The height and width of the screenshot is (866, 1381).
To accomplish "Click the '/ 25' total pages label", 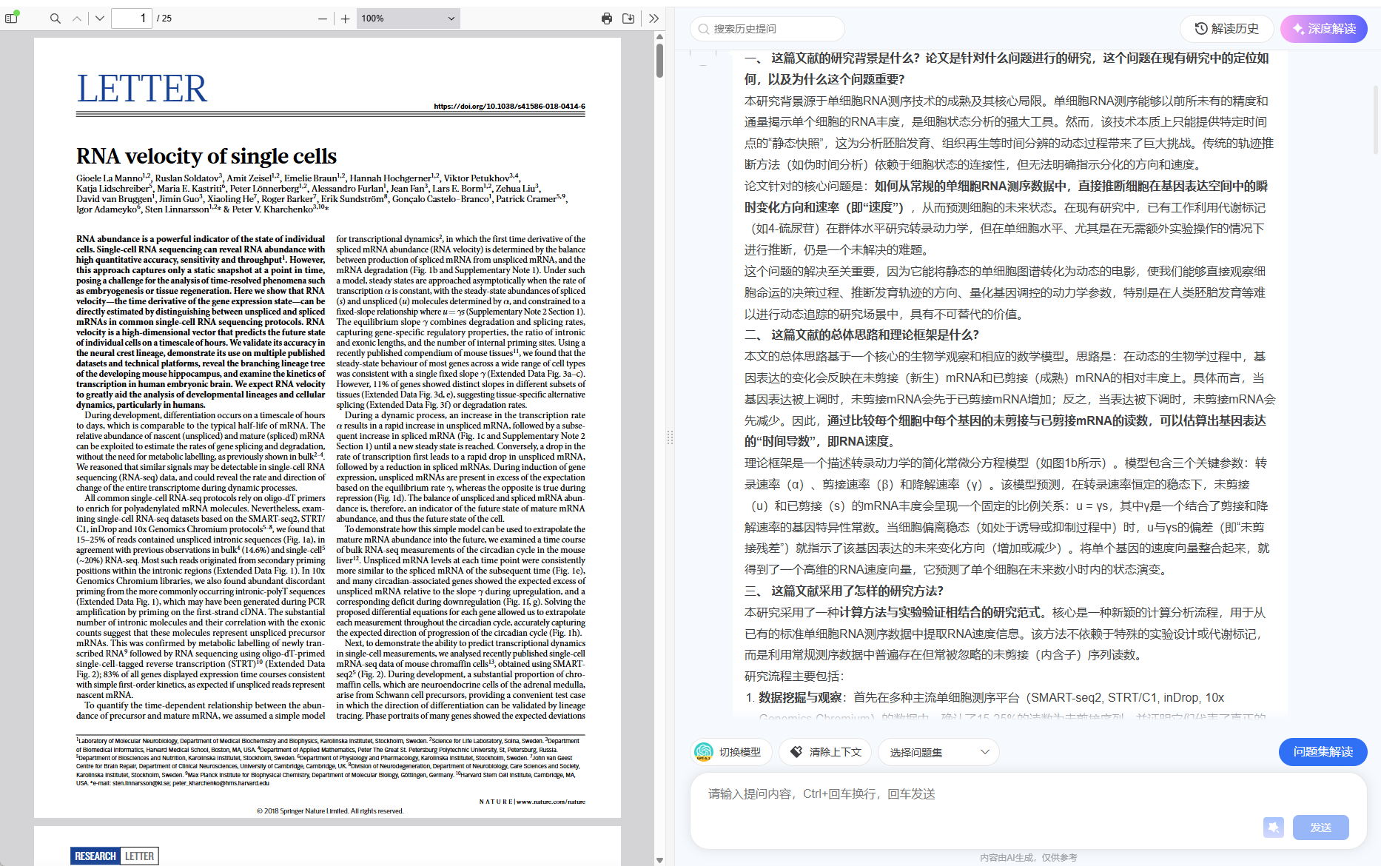I will [164, 19].
